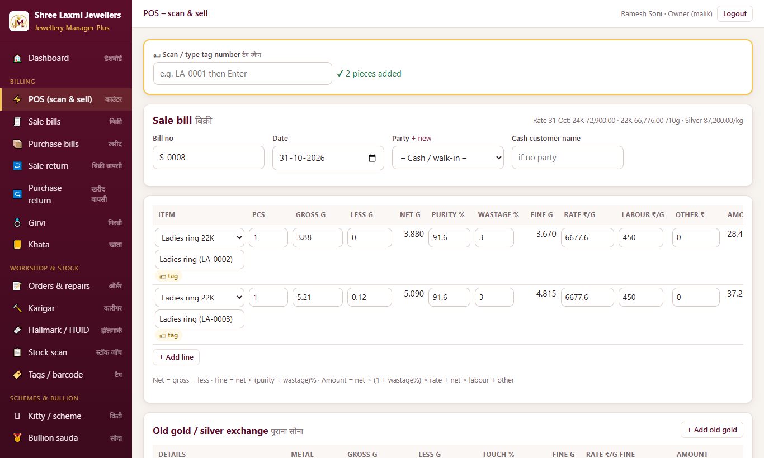
Task: Click the Ladies ring (LA-0002) description field
Action: coord(200,259)
